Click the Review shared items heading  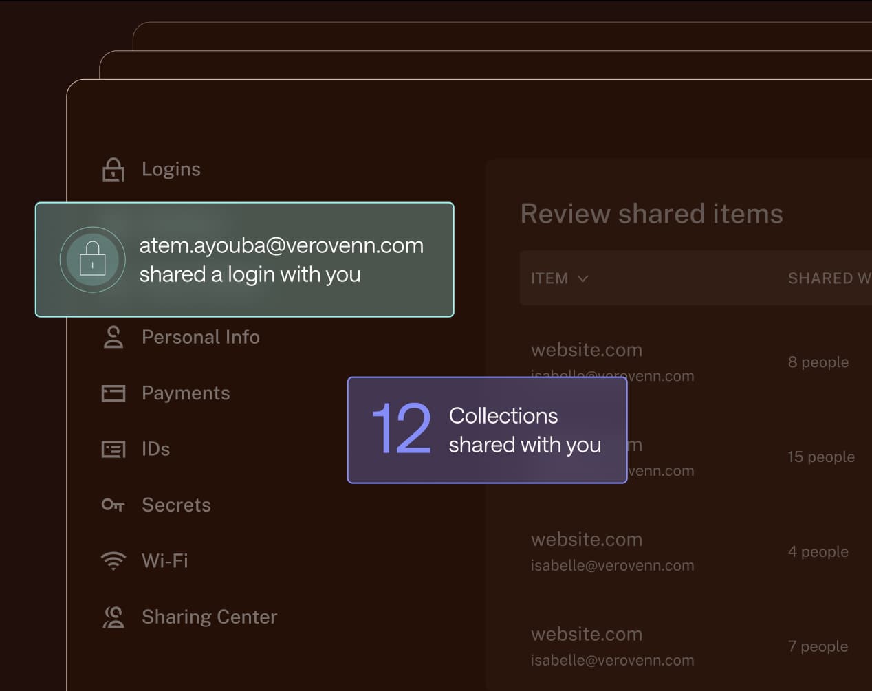coord(651,214)
